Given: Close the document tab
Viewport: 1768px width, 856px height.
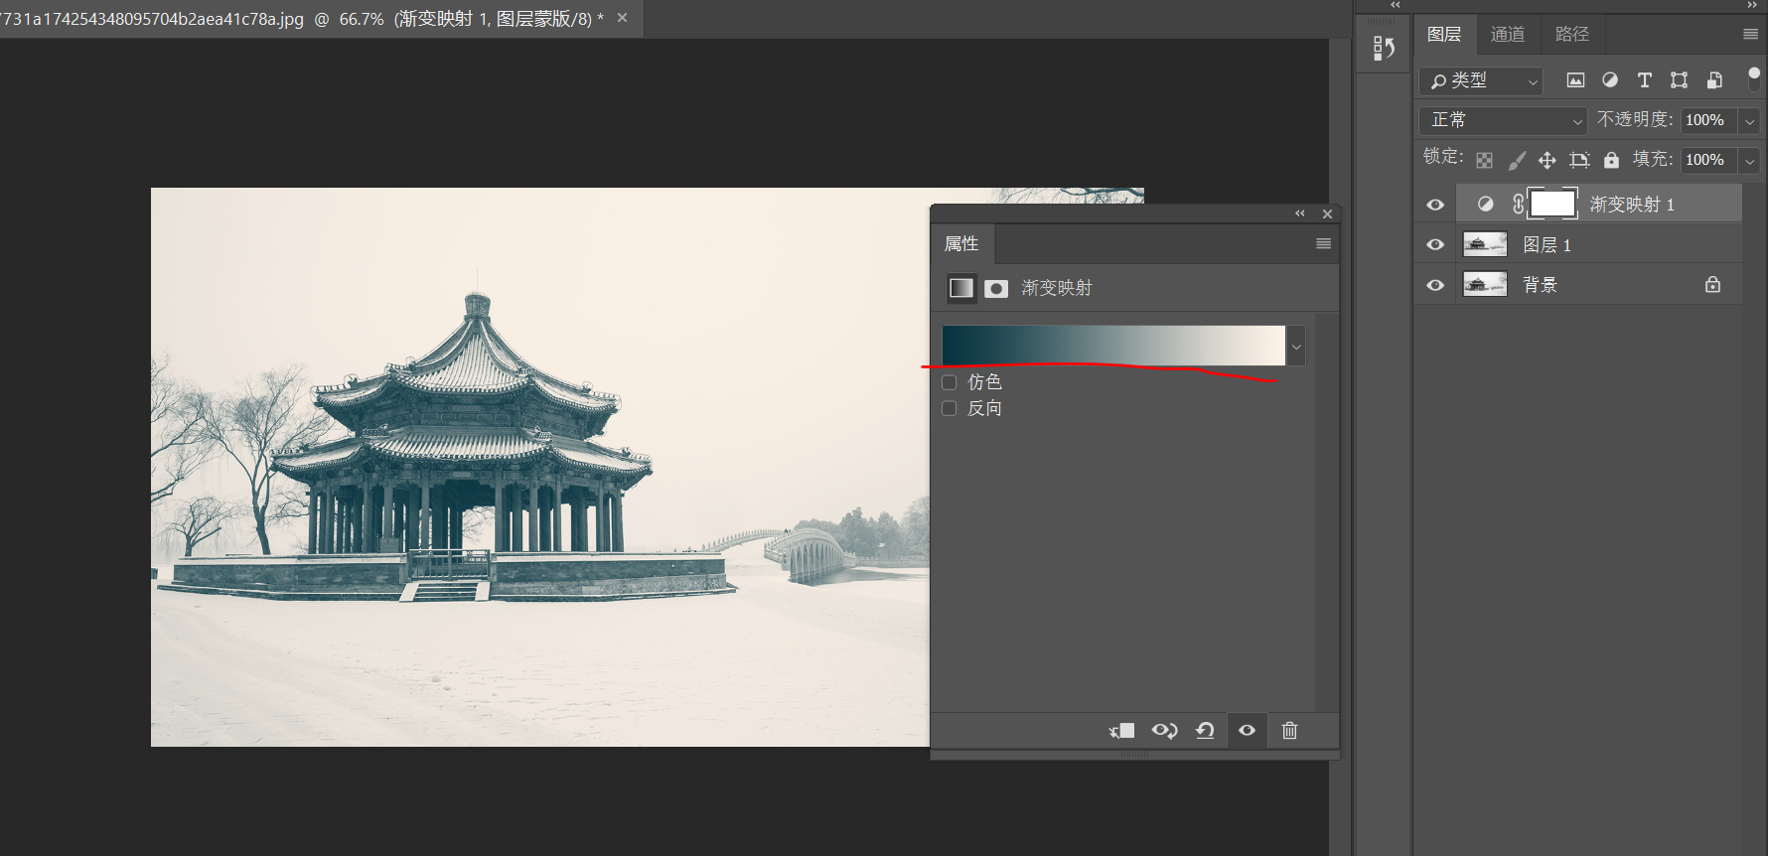Looking at the screenshot, I should pyautogui.click(x=622, y=18).
